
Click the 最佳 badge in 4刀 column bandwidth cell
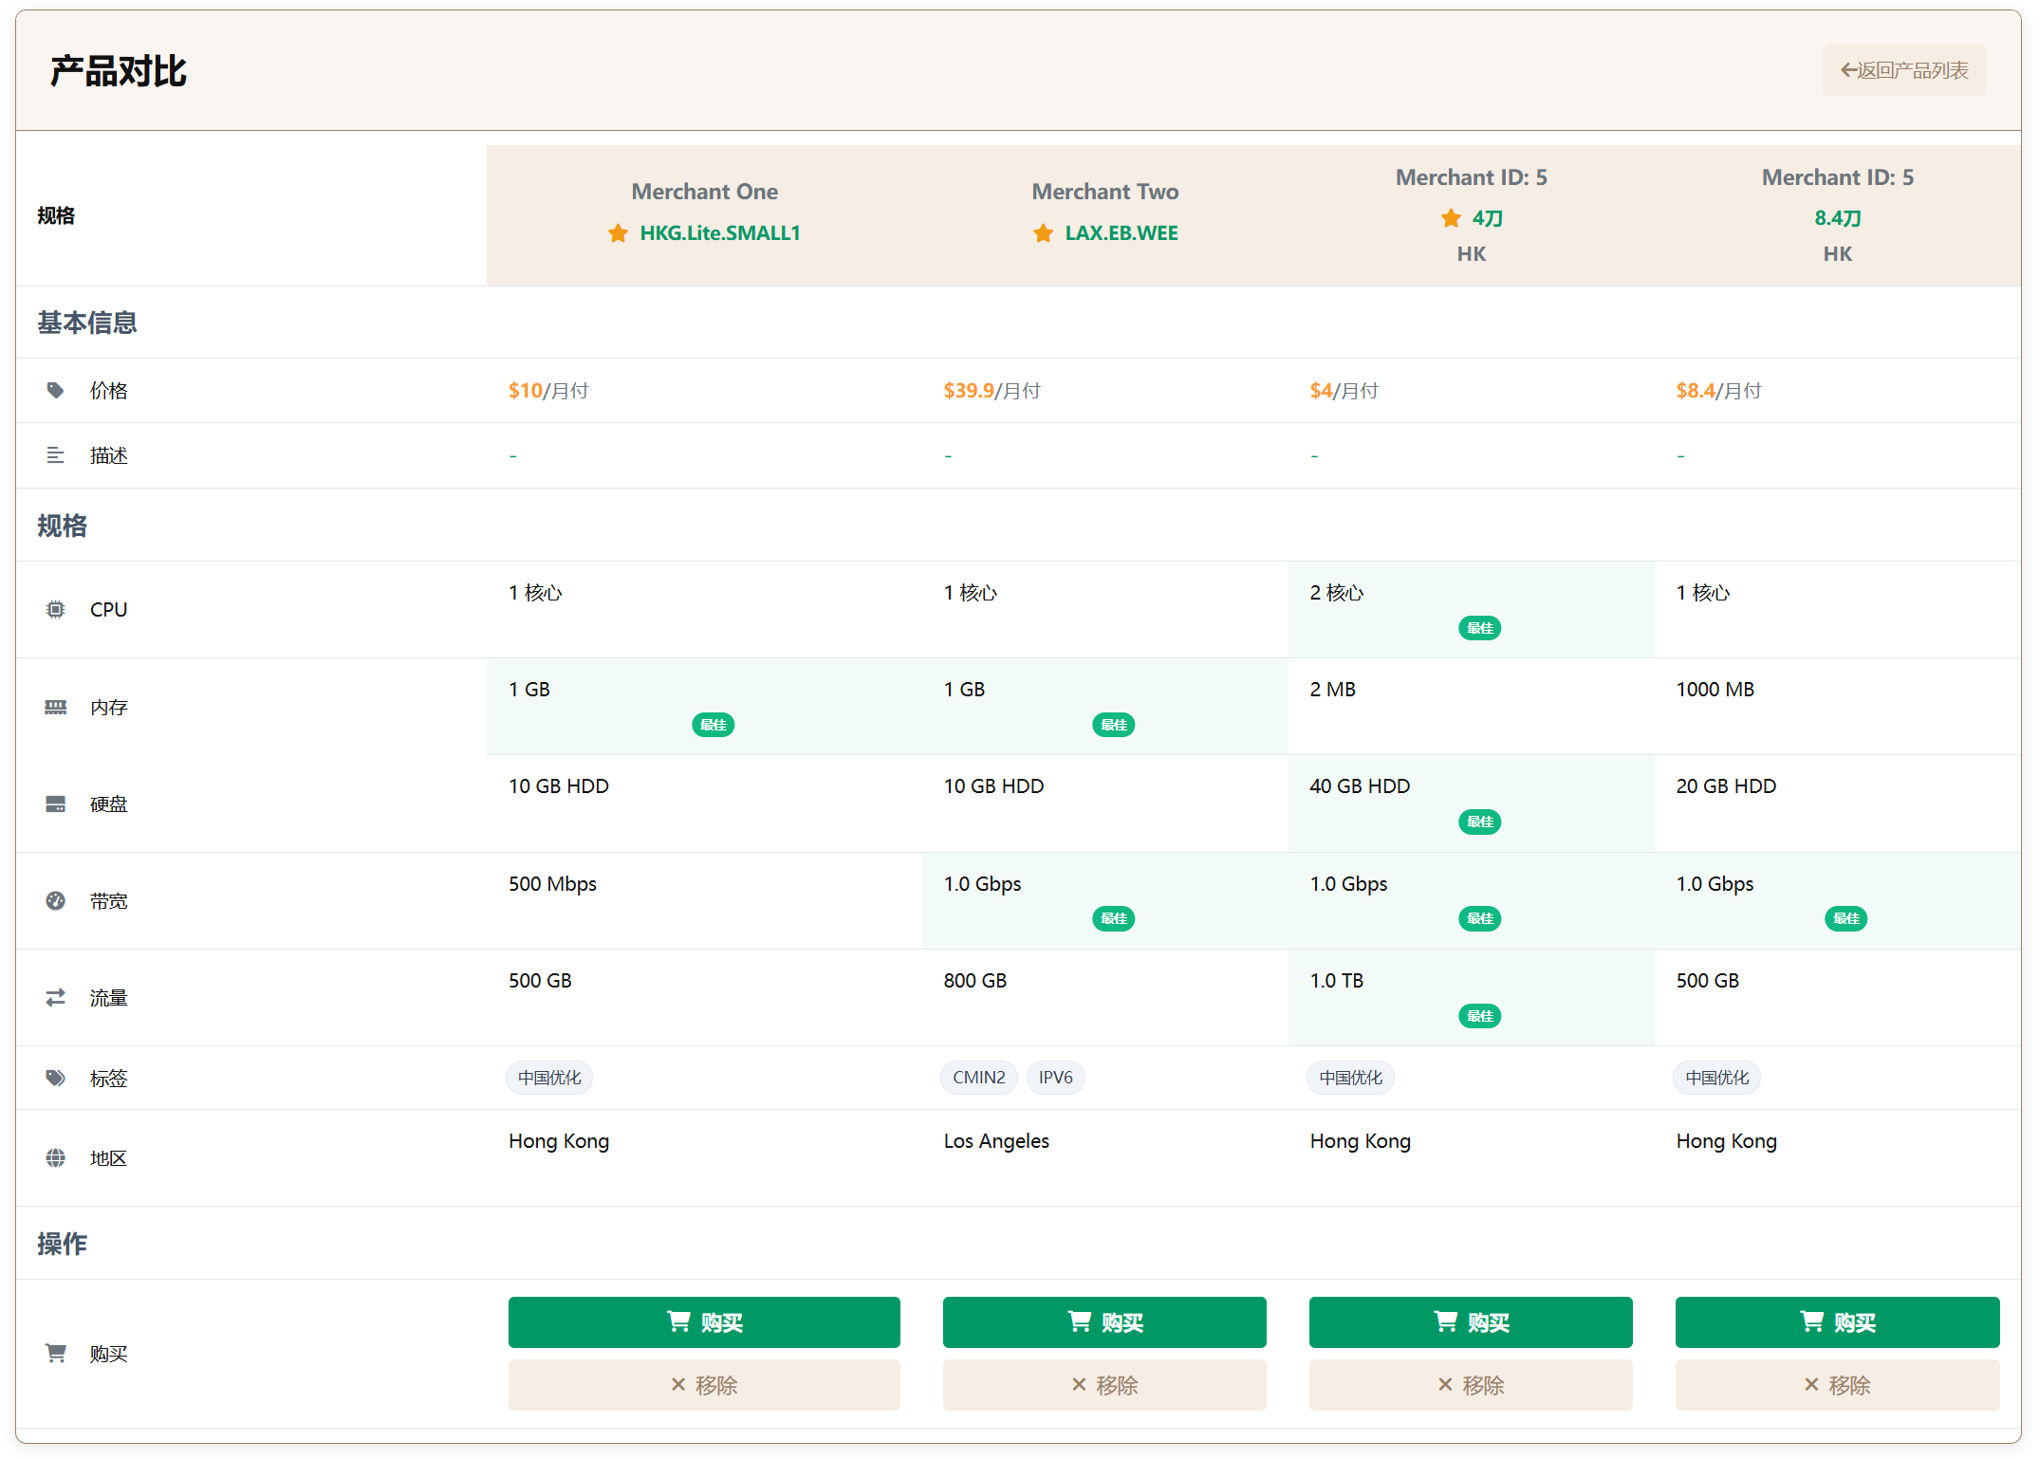[1479, 918]
